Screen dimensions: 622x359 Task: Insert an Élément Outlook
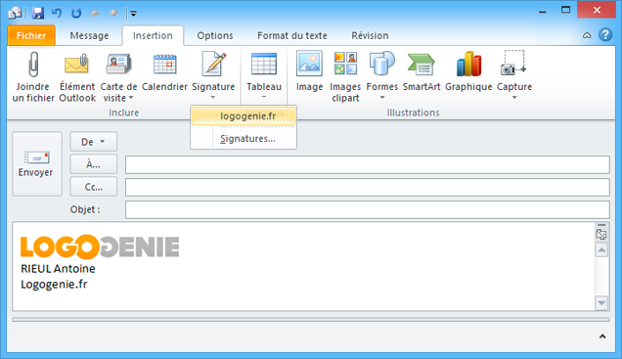point(77,77)
